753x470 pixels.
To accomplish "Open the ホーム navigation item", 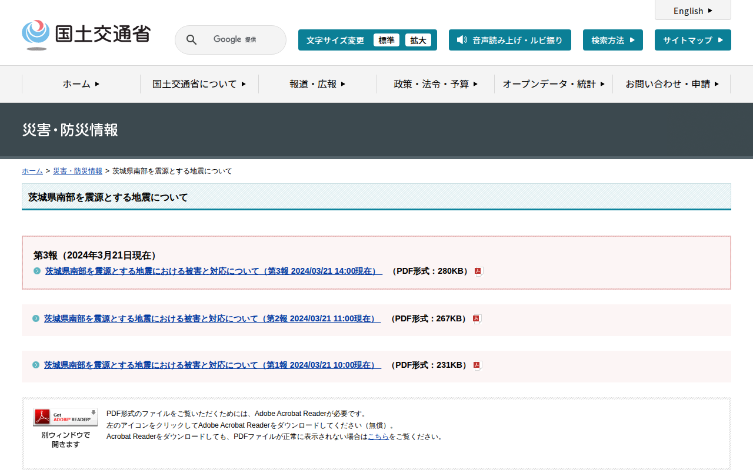I will point(81,84).
